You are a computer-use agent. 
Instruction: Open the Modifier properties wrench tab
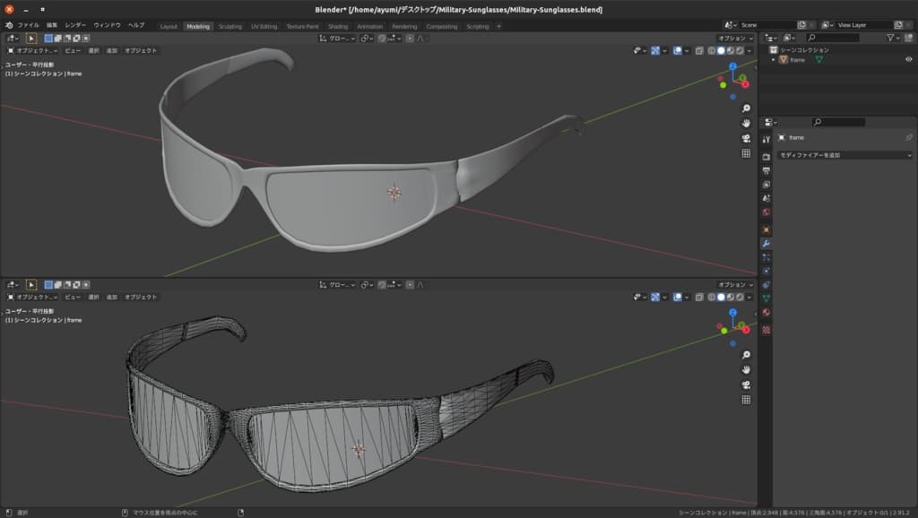(766, 243)
